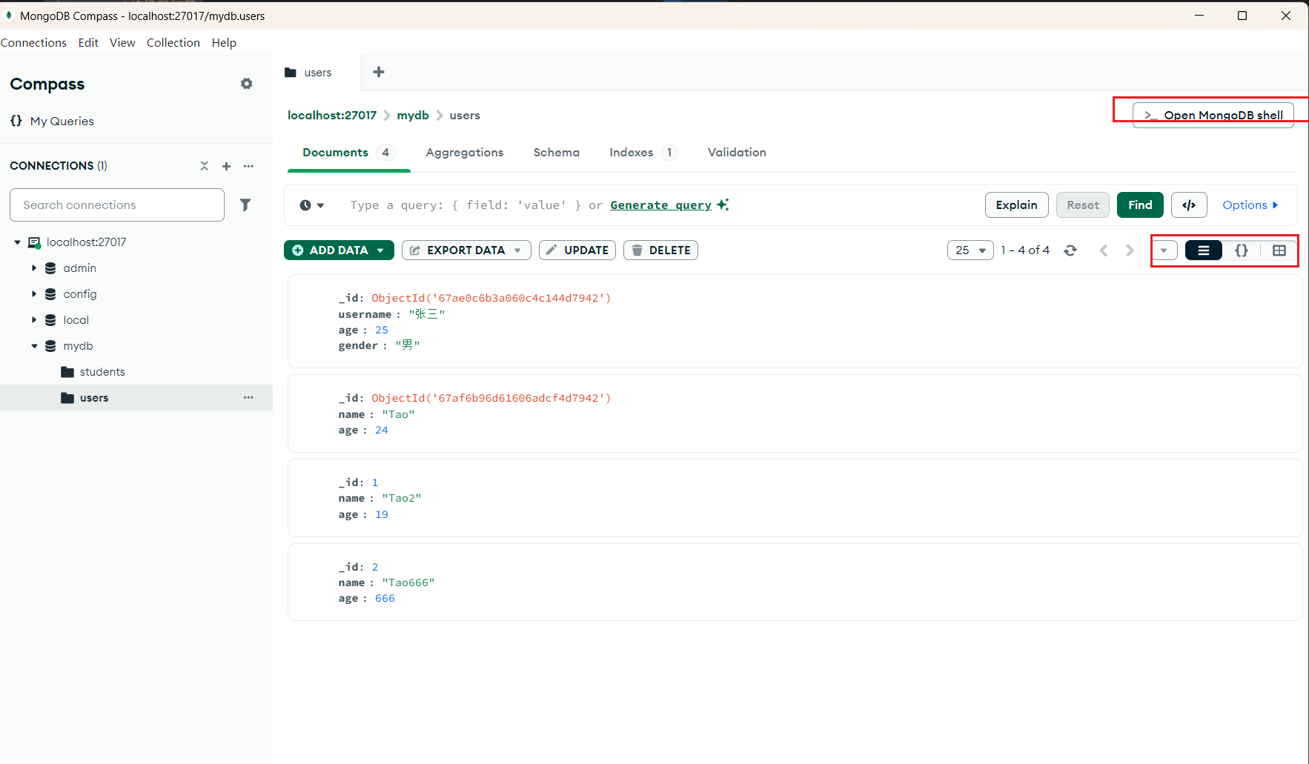The height and width of the screenshot is (764, 1309).
Task: Open Compass settings gear icon
Action: pos(247,84)
